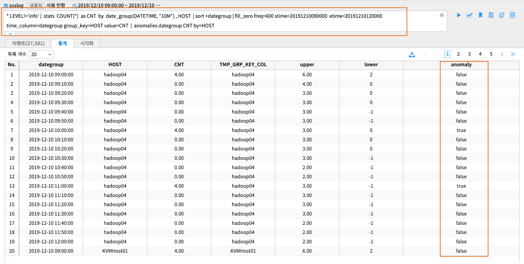
Task: Click the 사용 안함 sampling status
Action: (56, 5)
